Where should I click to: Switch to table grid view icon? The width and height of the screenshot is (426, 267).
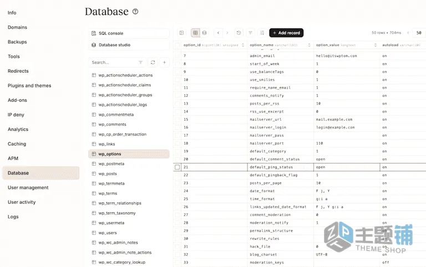click(x=195, y=33)
